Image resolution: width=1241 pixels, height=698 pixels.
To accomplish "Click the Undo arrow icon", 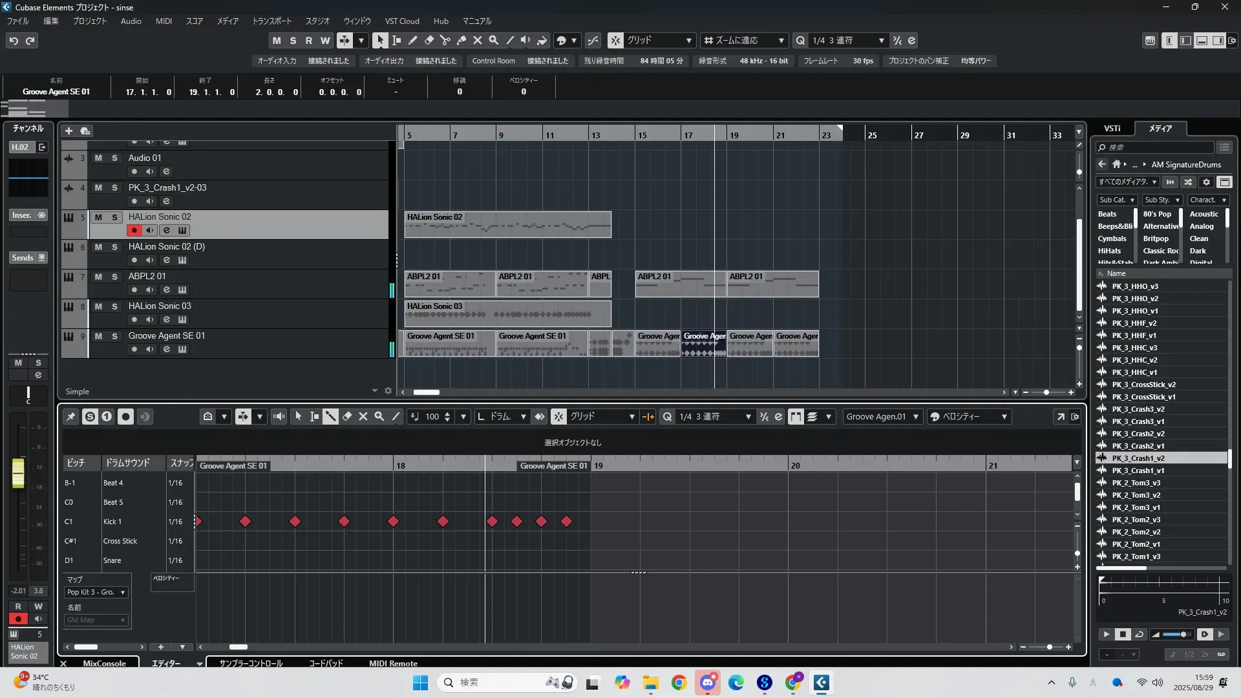I will pos(14,40).
